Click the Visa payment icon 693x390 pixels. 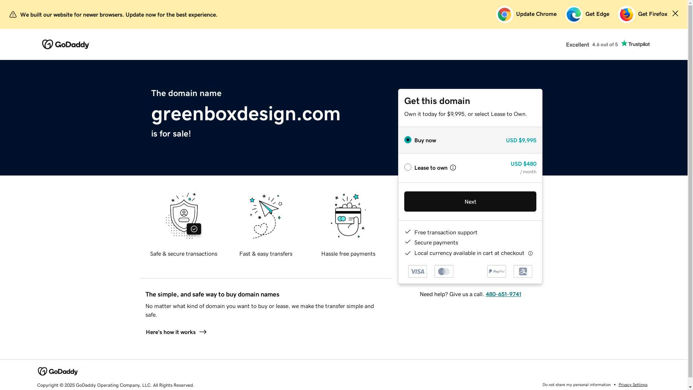[x=417, y=272]
